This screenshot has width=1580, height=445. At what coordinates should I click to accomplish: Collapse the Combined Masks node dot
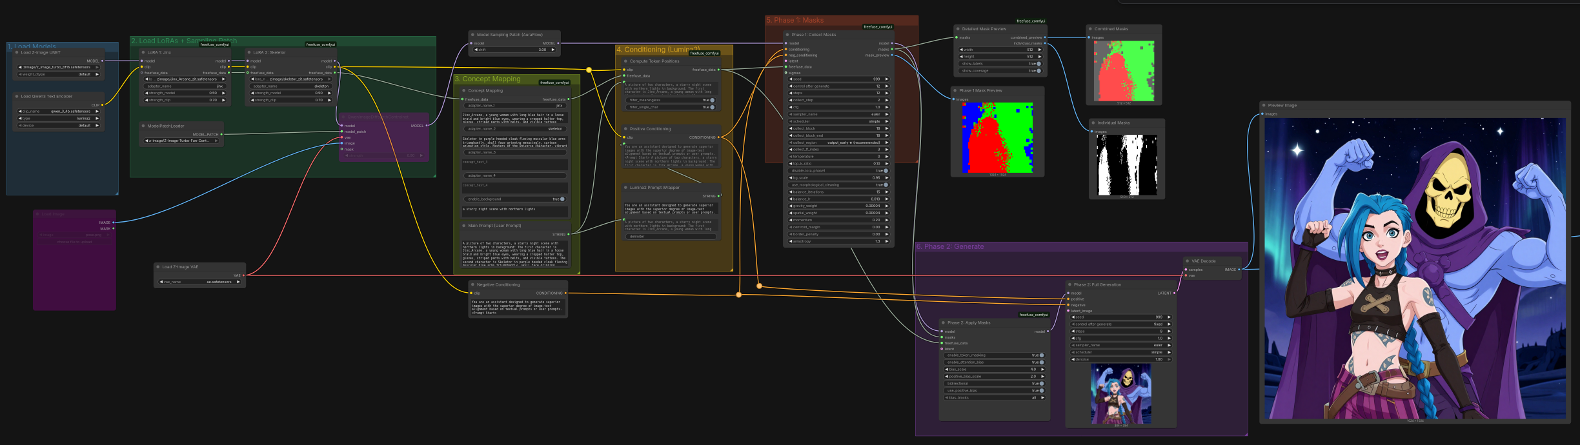1090,29
